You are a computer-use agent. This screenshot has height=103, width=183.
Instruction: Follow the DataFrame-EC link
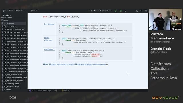click(49, 49)
